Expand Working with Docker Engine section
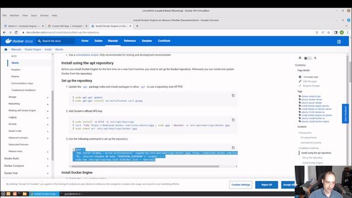The width and height of the screenshot is (352, 198). (x=48, y=111)
